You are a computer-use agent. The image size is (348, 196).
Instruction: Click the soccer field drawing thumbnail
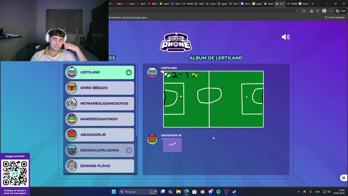pos(213,99)
